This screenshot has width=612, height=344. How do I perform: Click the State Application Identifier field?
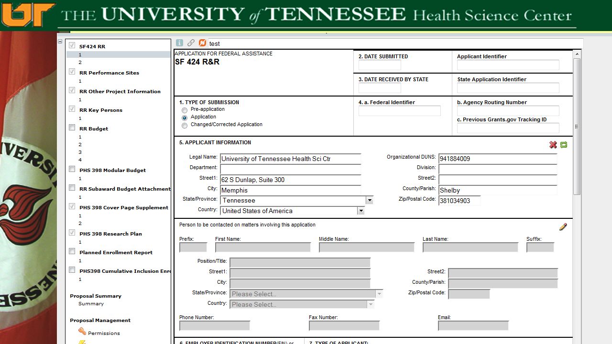508,88
